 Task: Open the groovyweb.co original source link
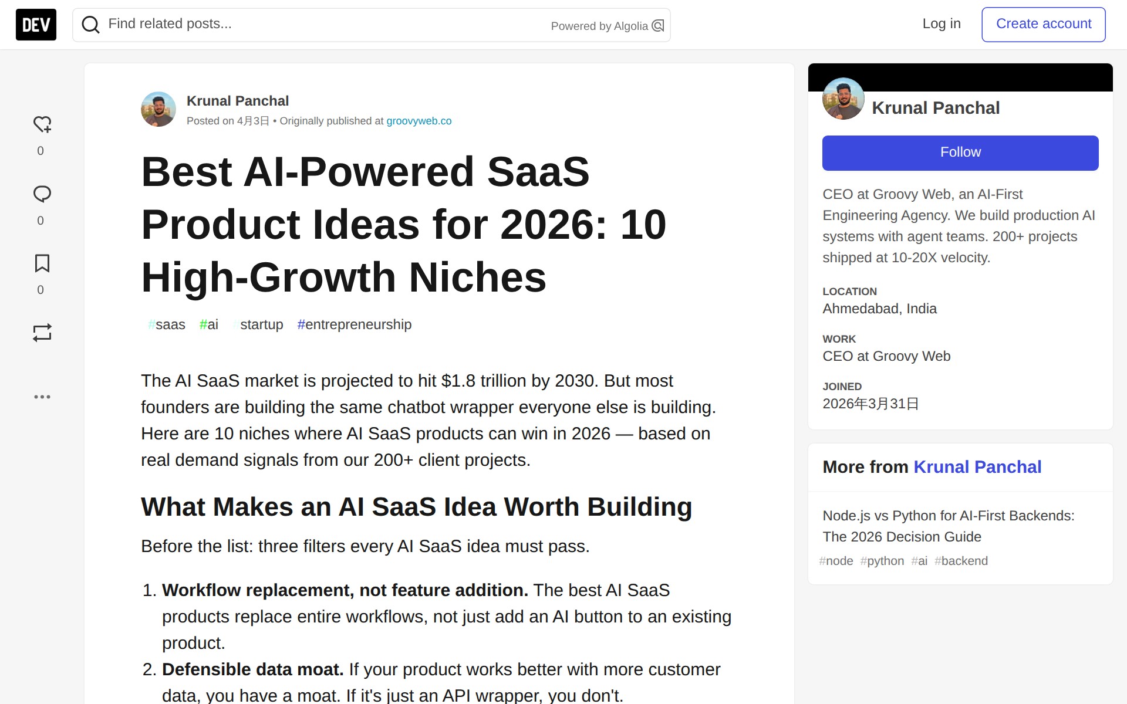[419, 121]
